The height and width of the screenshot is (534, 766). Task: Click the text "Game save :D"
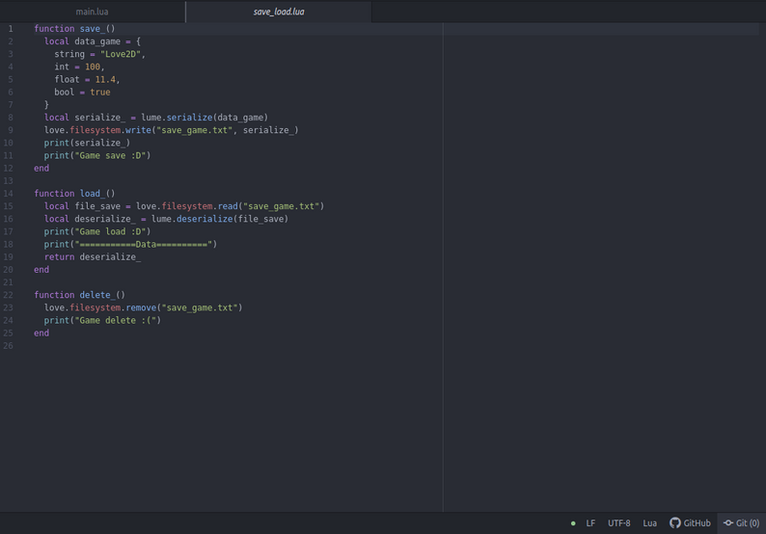click(110, 156)
